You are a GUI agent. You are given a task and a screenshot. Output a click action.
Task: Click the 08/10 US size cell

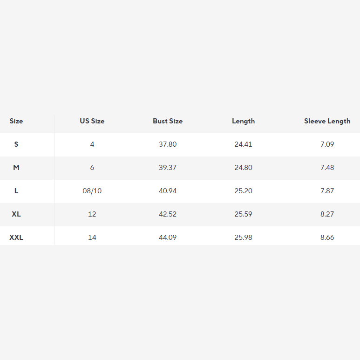click(x=92, y=191)
